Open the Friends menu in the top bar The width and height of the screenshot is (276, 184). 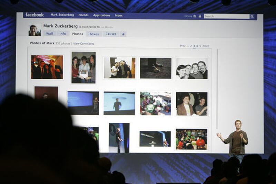[x=83, y=15]
